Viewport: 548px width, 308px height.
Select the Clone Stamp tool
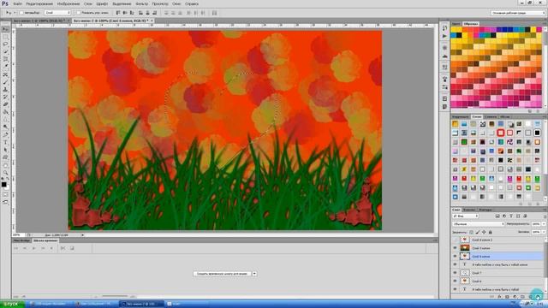5,90
